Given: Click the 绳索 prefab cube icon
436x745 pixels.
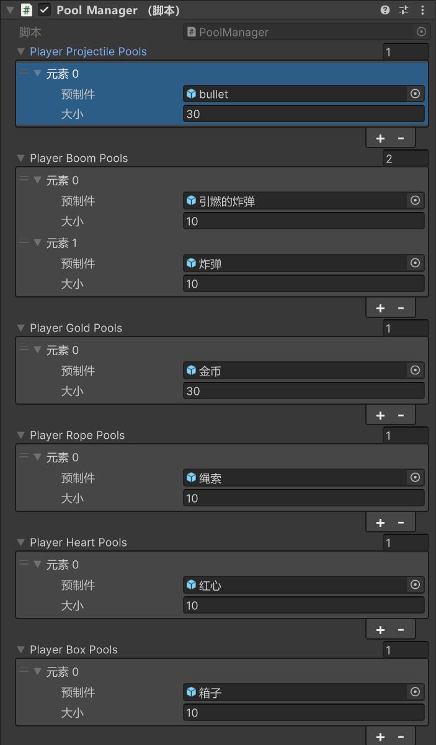Looking at the screenshot, I should click(x=191, y=478).
